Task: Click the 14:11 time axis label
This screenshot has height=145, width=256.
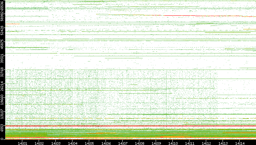Action: [x=189, y=143]
